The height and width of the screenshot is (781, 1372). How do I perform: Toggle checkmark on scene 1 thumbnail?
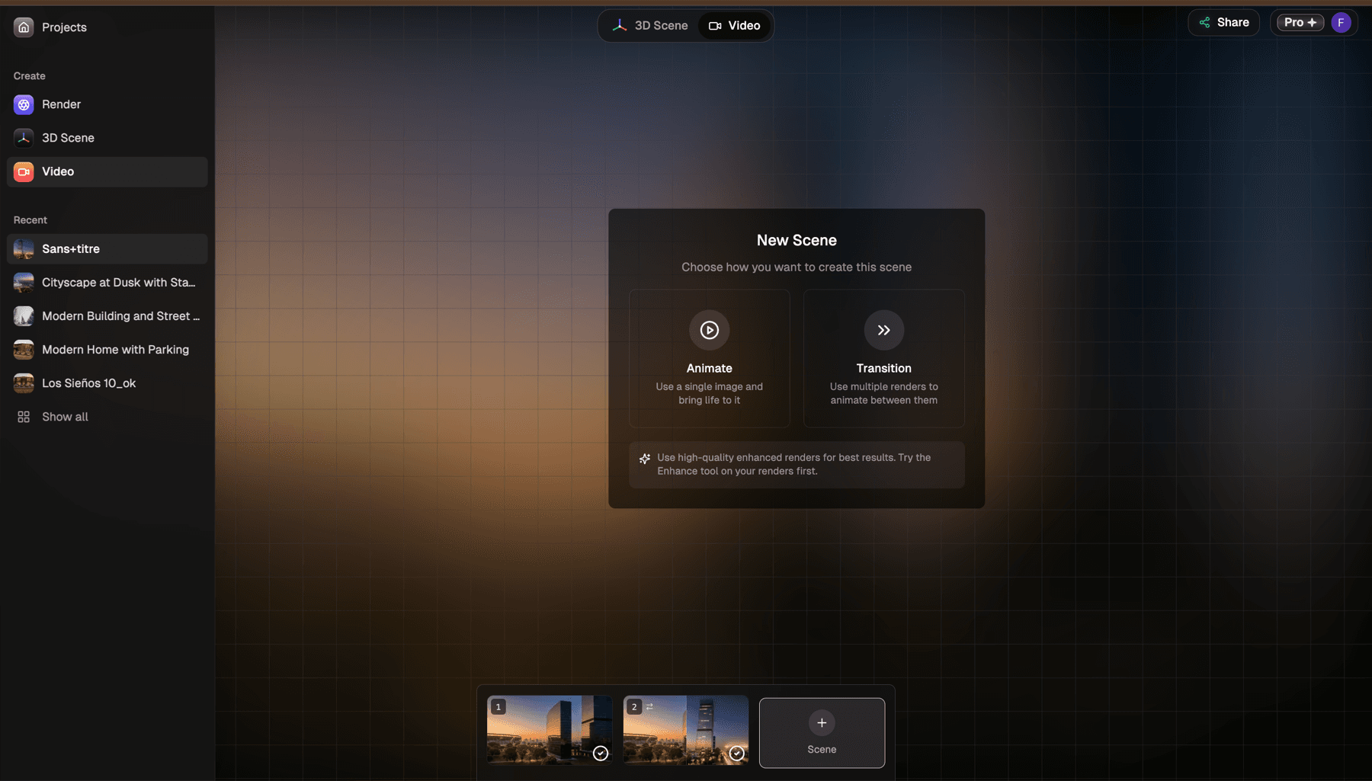601,754
